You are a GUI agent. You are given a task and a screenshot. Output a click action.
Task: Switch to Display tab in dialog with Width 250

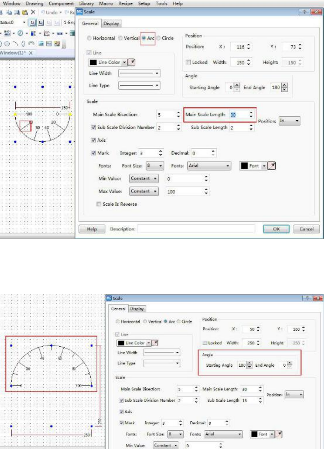pyautogui.click(x=137, y=309)
